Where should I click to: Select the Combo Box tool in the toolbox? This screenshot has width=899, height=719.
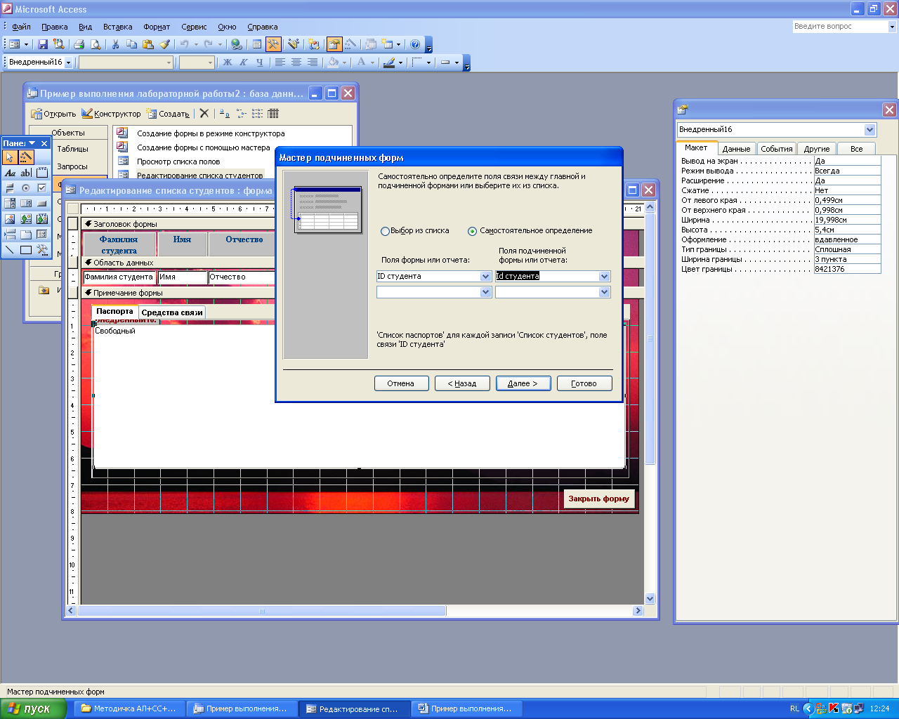click(10, 204)
